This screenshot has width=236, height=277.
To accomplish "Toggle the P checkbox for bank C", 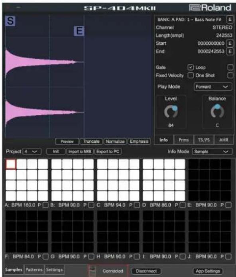I will (x=137, y=205).
